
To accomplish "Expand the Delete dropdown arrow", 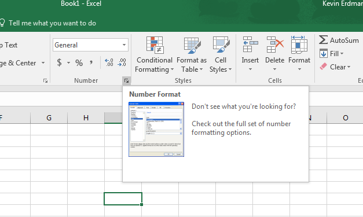I will (274, 69).
